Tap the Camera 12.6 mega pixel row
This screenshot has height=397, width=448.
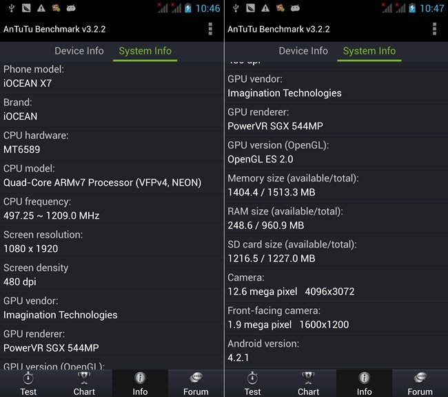point(336,284)
